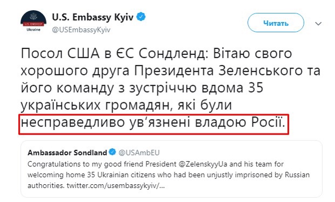Click the verified badge beside Ambassador Sondland

point(112,152)
